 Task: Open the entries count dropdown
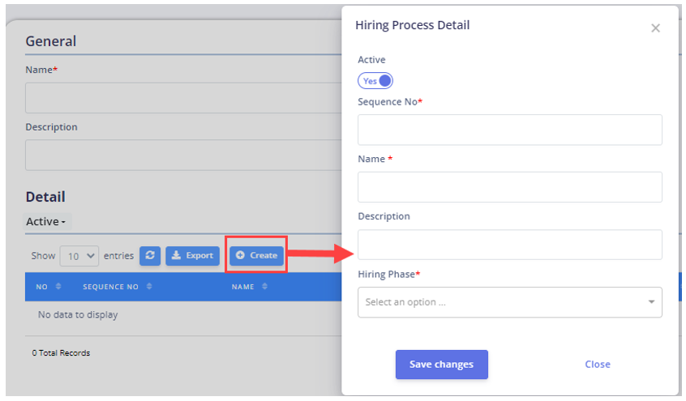79,256
